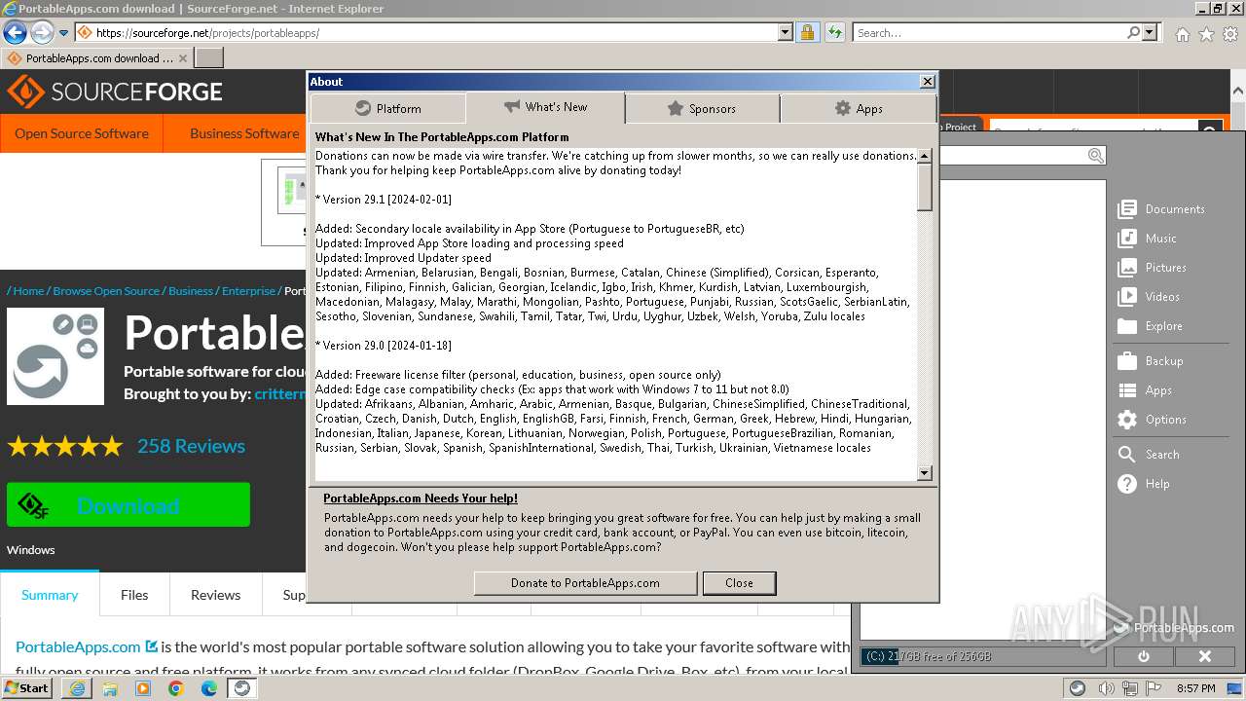Screen dimensions: 1246x701
Task: Open Backup in PortableApps menu
Action: [x=1151, y=361]
